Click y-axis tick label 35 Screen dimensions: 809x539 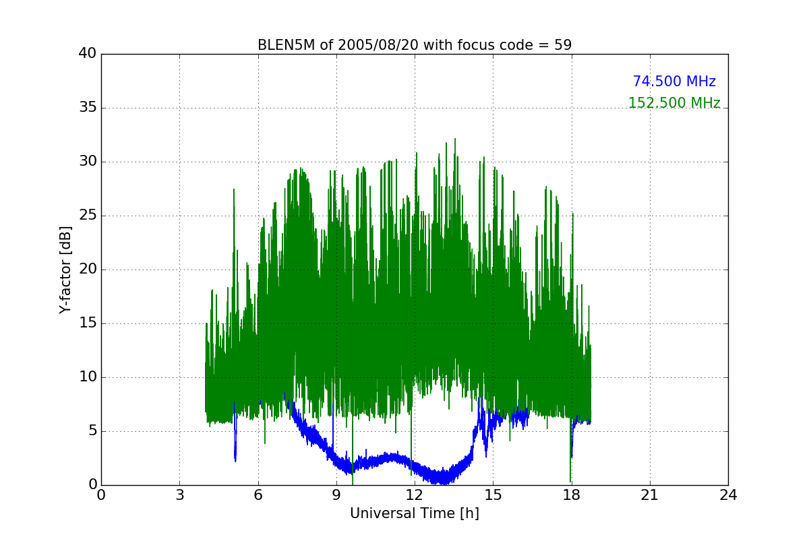(x=88, y=108)
